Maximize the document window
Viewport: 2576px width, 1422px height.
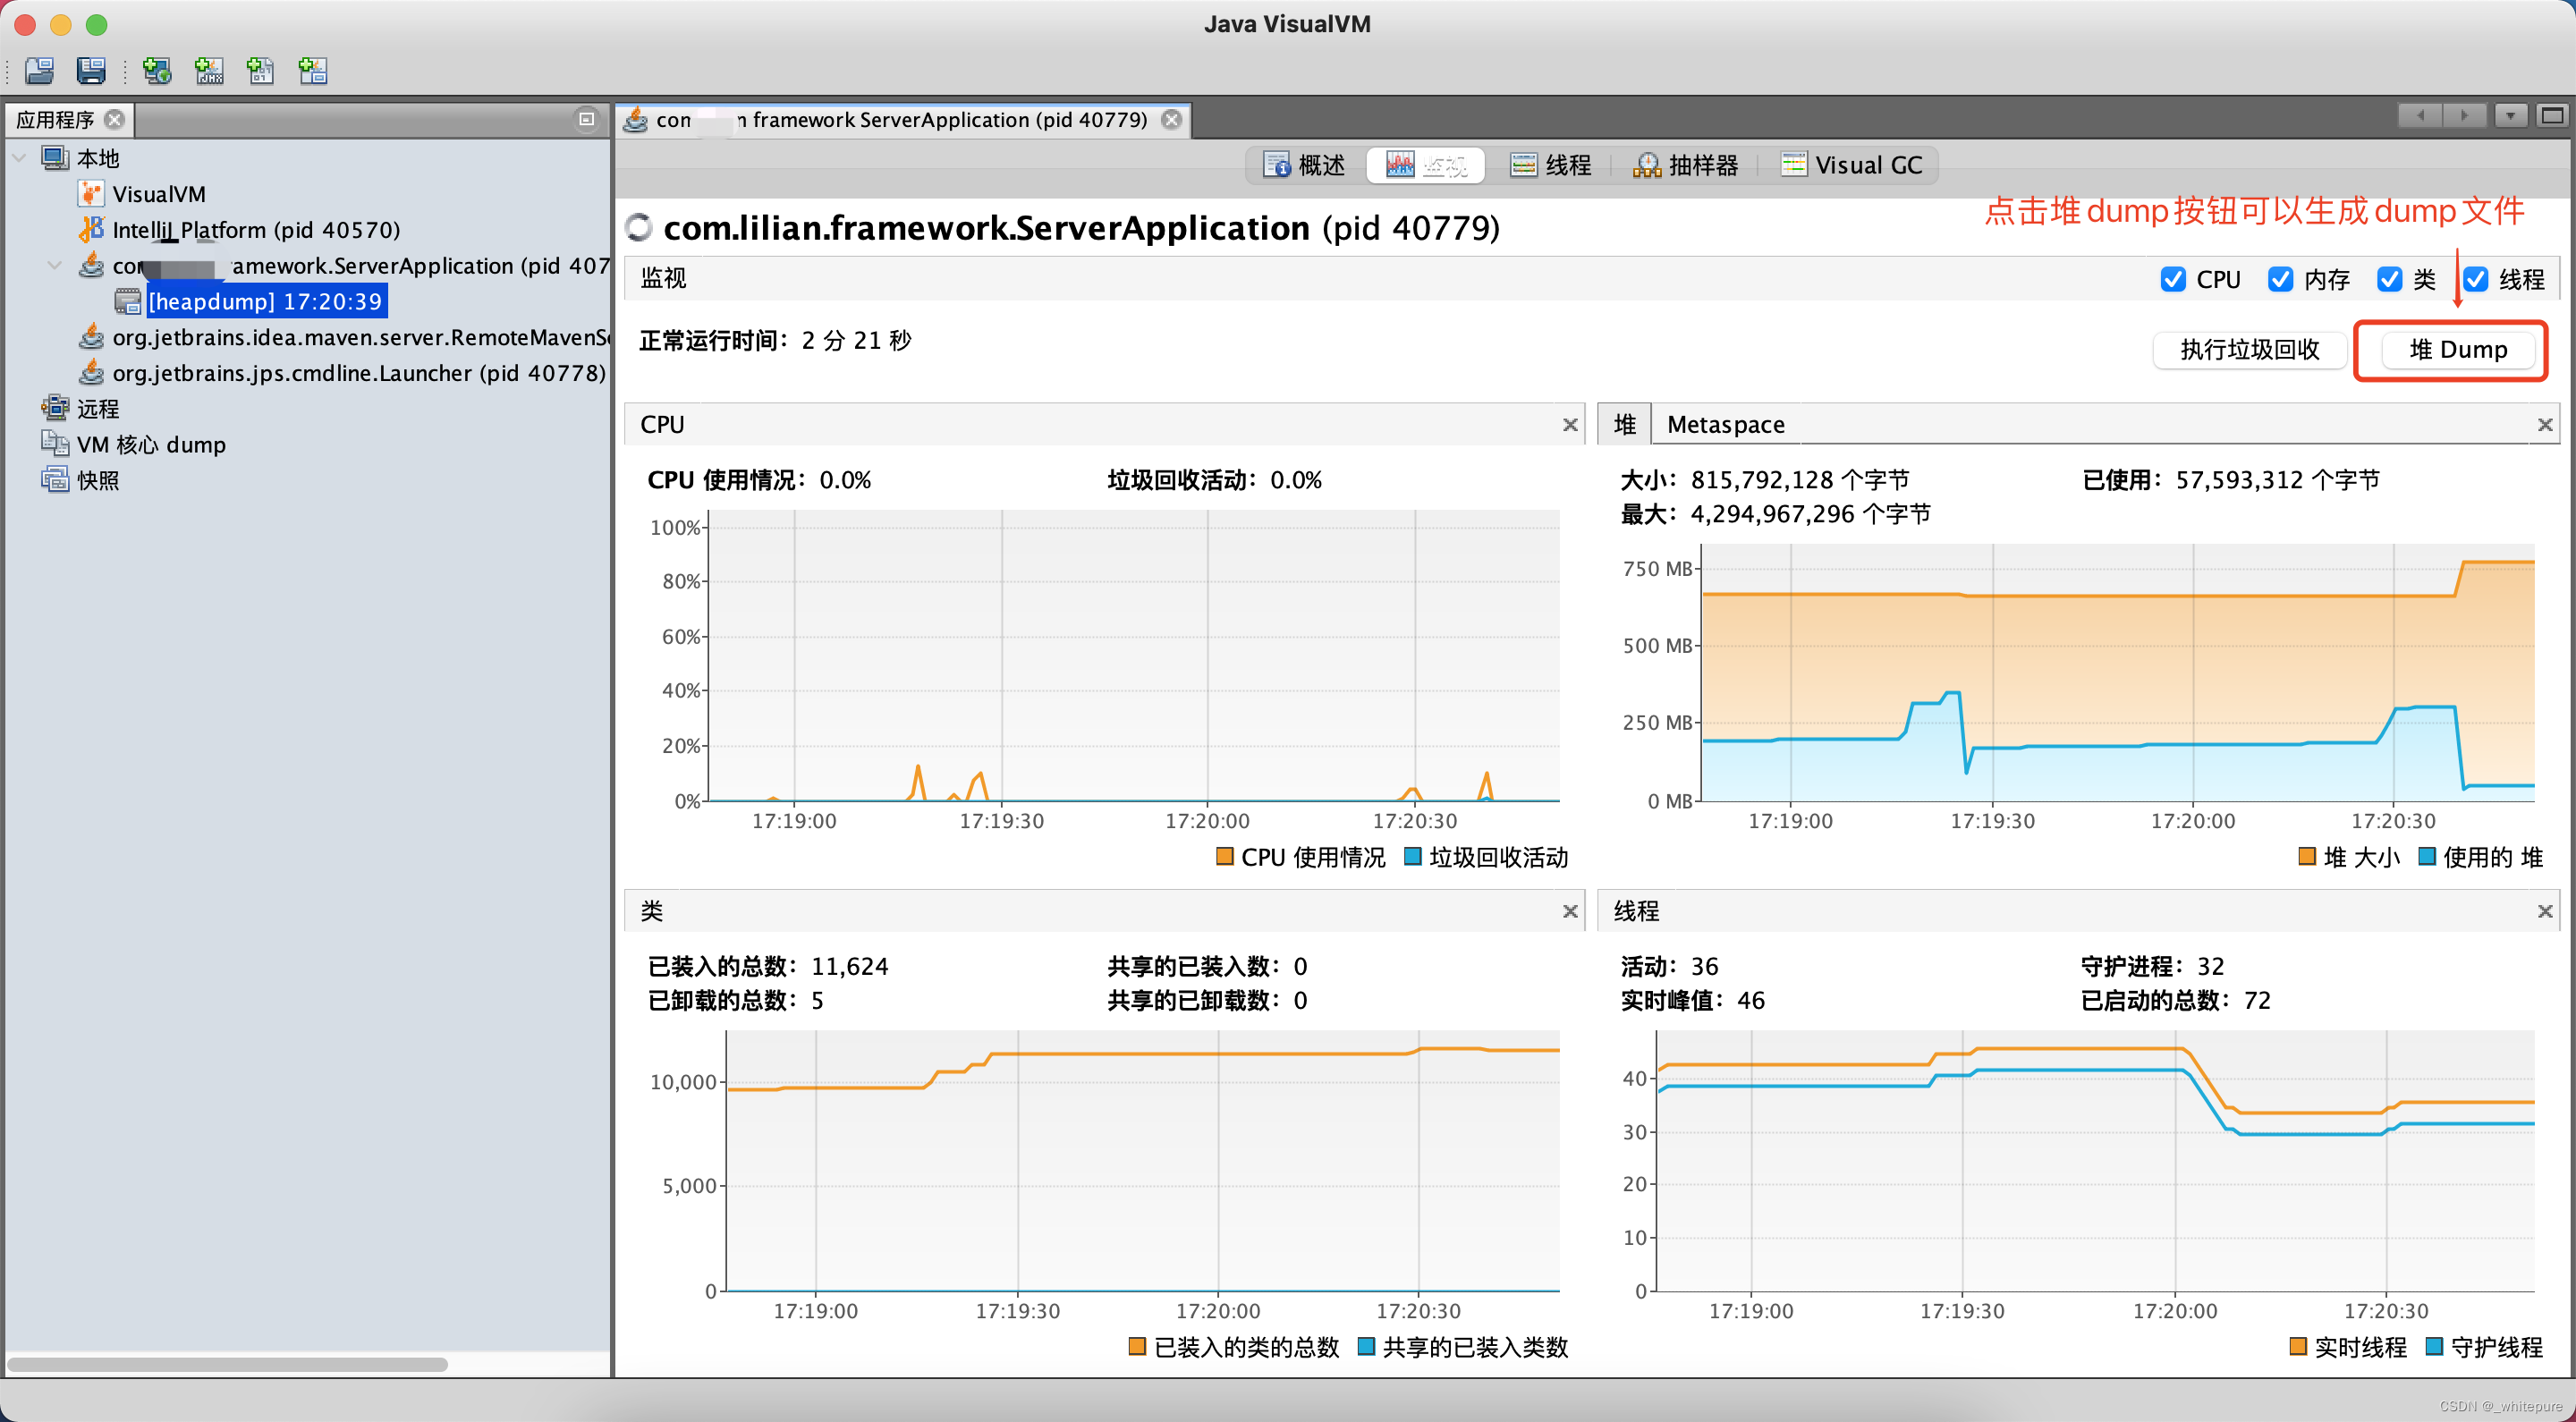coord(2553,116)
